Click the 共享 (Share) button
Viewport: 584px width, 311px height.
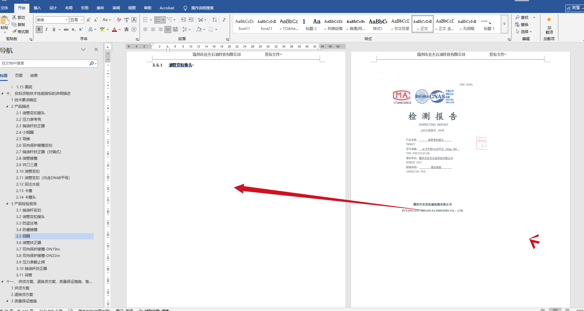573,8
